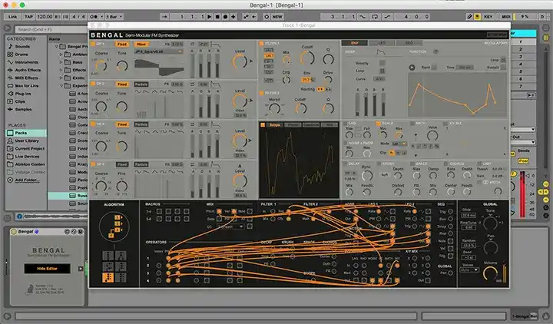Click the function envelope play button

[x=412, y=68]
